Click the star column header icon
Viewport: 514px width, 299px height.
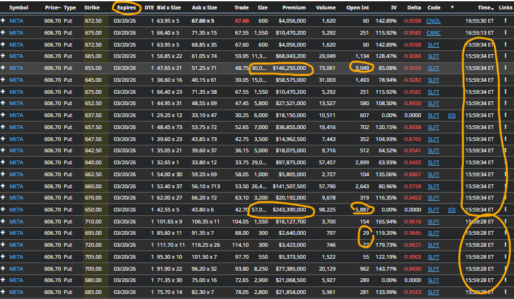[x=452, y=8]
